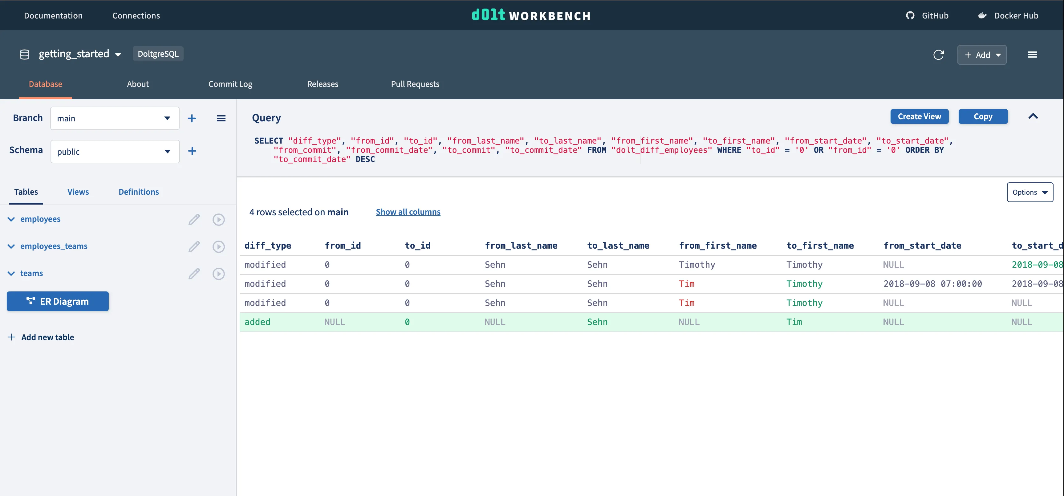Click the refresh icon next to Add

[x=938, y=55]
